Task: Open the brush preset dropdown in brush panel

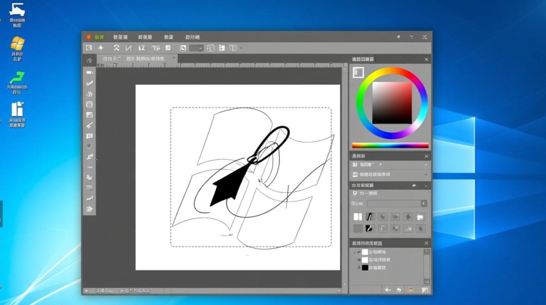Action: tap(424, 203)
